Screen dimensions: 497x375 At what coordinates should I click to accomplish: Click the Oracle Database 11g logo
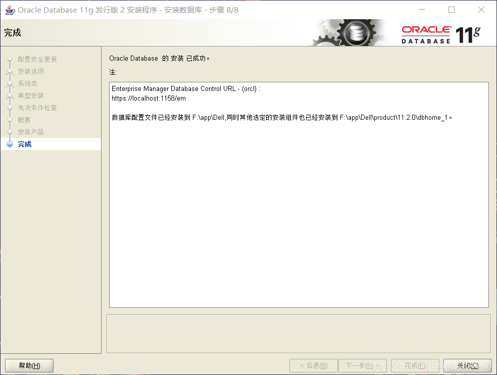pos(441,34)
